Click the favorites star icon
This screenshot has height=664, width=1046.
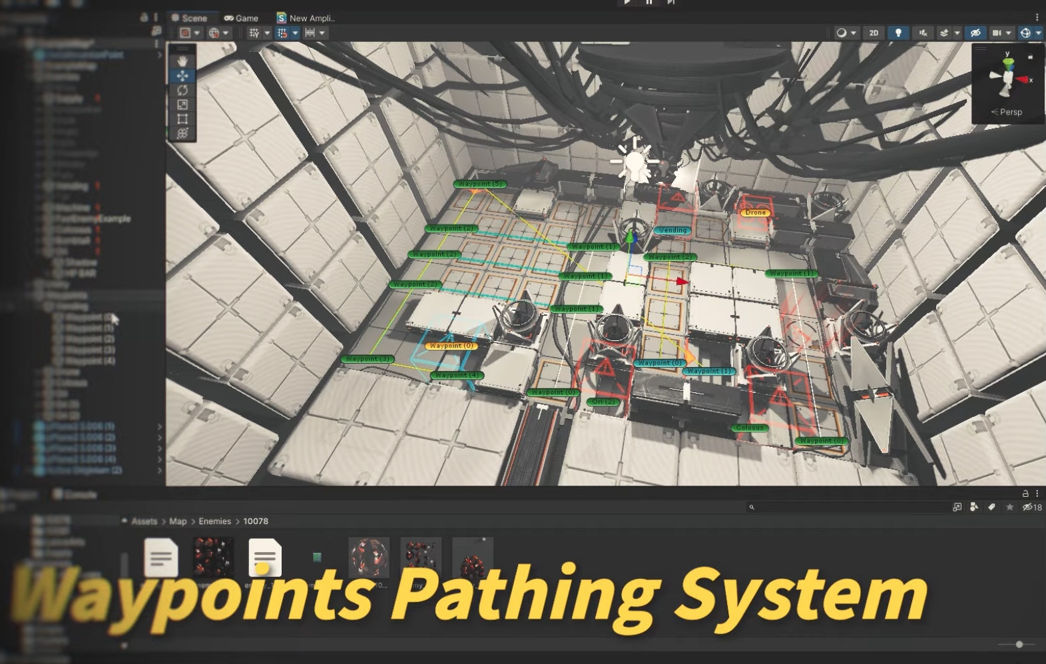(x=1009, y=507)
